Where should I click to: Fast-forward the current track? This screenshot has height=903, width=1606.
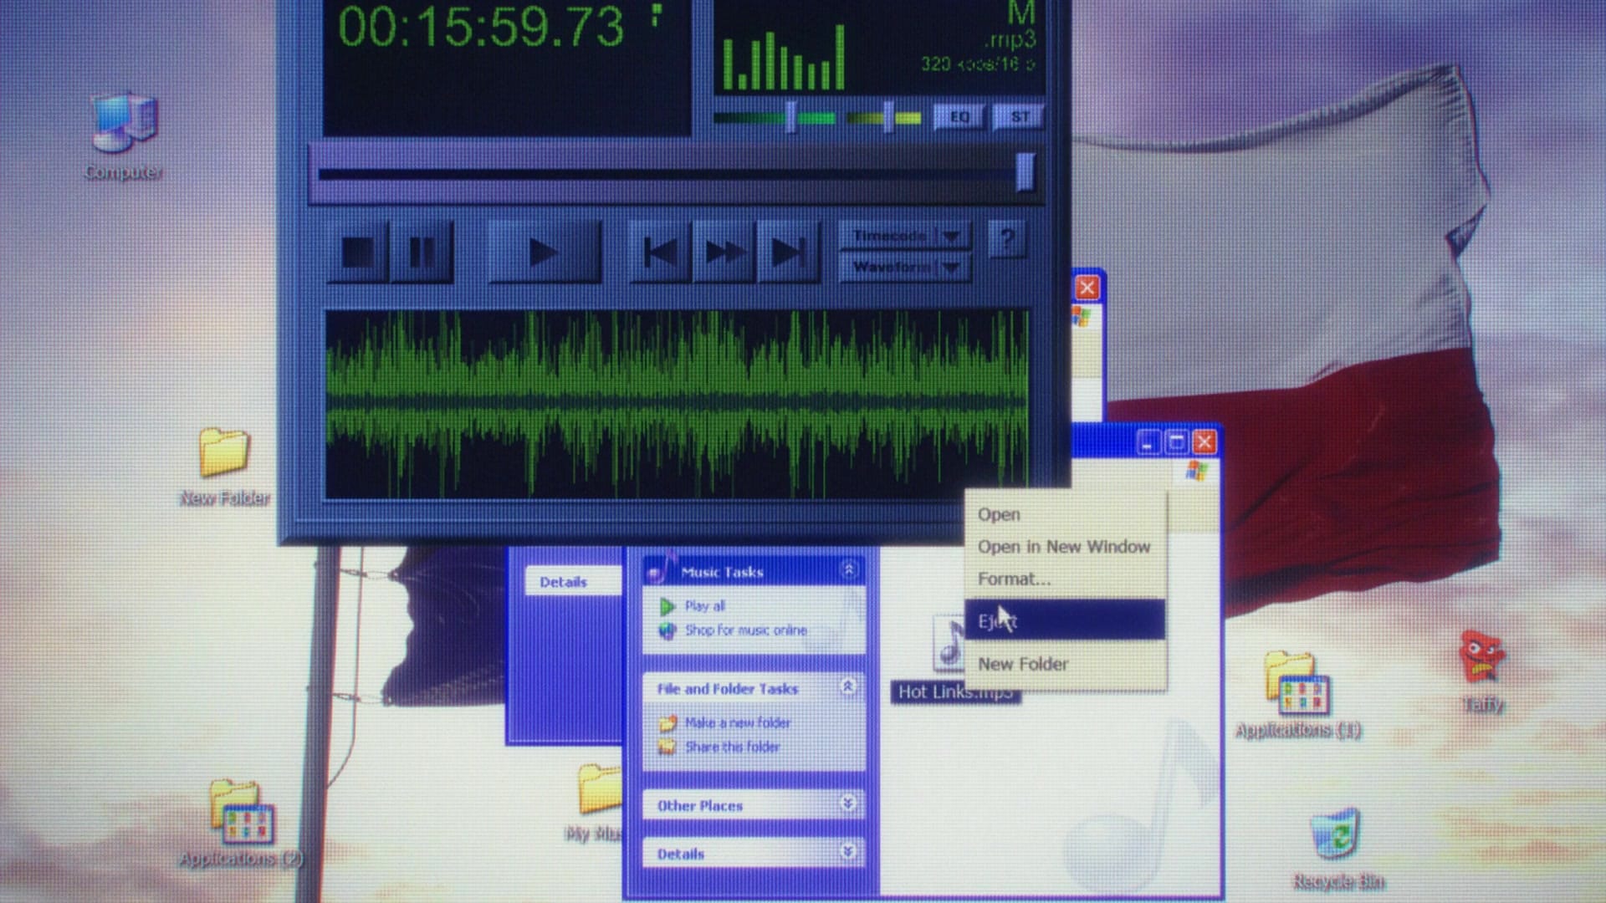pos(724,252)
